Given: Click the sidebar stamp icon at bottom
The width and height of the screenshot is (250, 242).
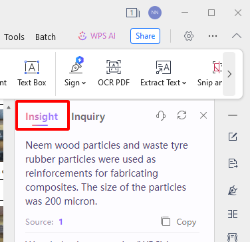Looking at the screenshot, I should pyautogui.click(x=233, y=238).
